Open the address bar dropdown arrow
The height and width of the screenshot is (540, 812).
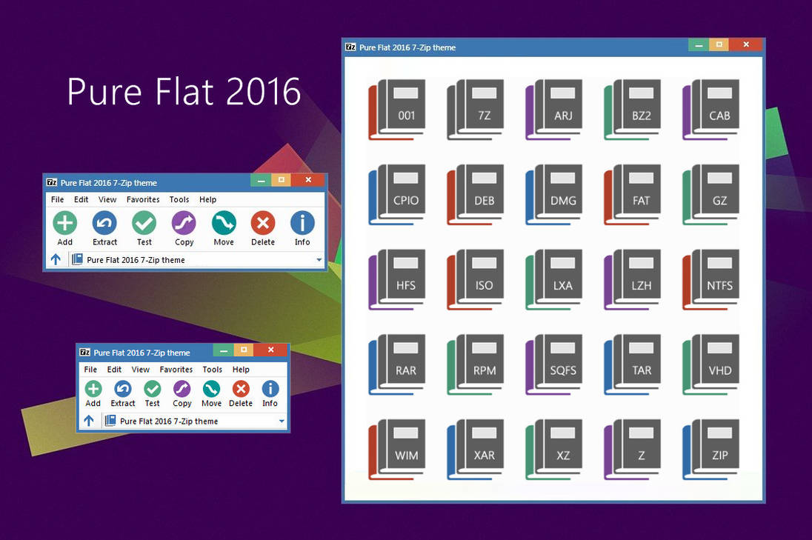pyautogui.click(x=319, y=259)
